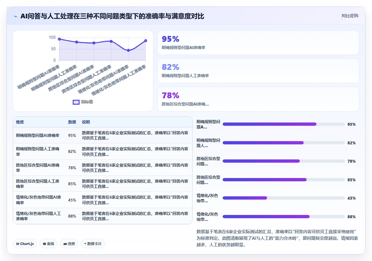The image size is (372, 261).
Task: Click the 45% value beside progress bar
Action: pos(351,198)
